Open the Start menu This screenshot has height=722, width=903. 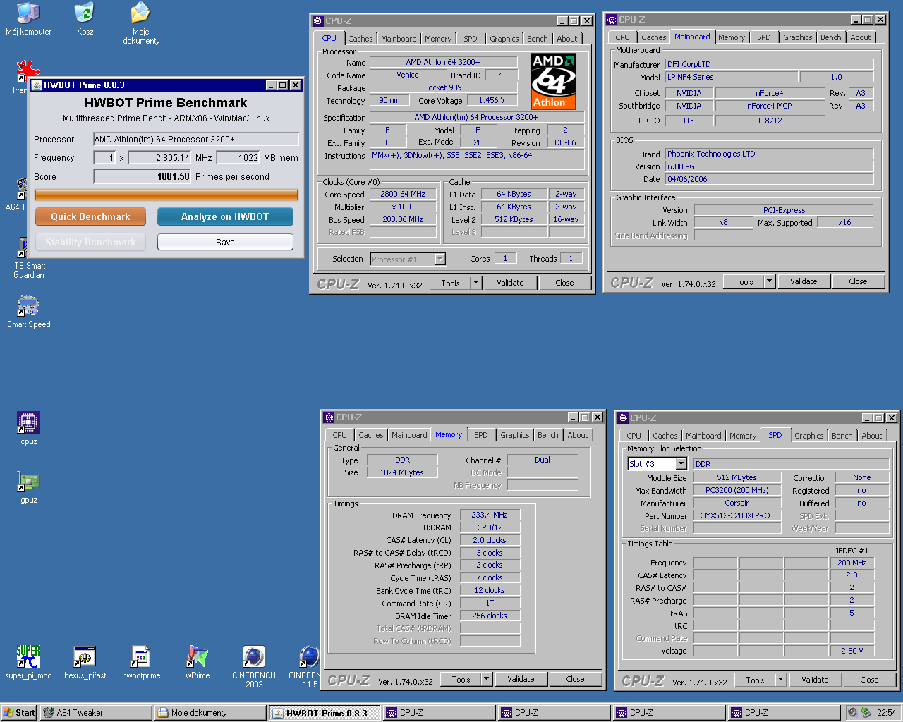click(x=19, y=713)
